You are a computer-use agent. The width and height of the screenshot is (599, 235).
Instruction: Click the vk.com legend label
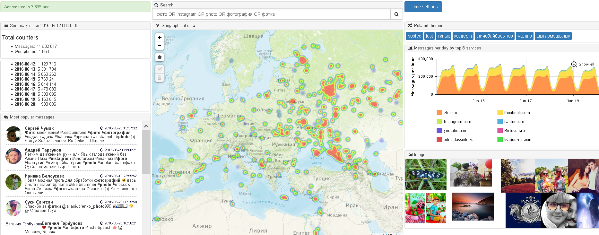coord(450,113)
